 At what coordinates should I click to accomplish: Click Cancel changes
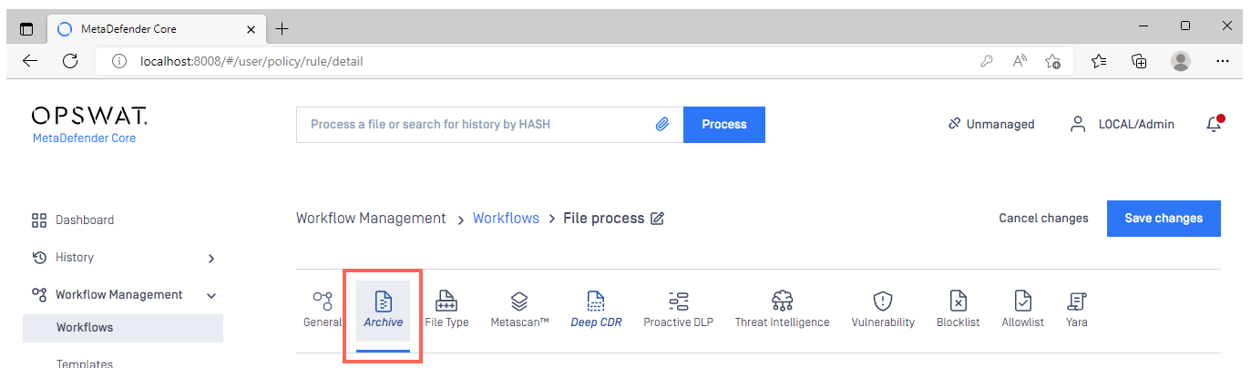click(x=1043, y=219)
